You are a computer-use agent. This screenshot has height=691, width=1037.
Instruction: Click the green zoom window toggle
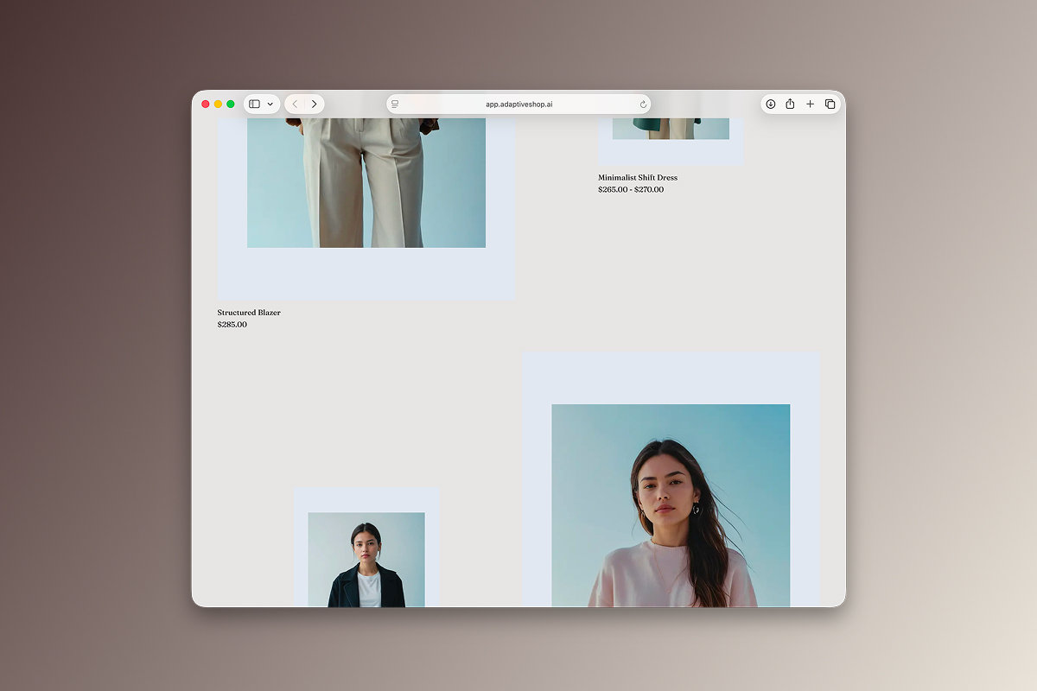(230, 103)
